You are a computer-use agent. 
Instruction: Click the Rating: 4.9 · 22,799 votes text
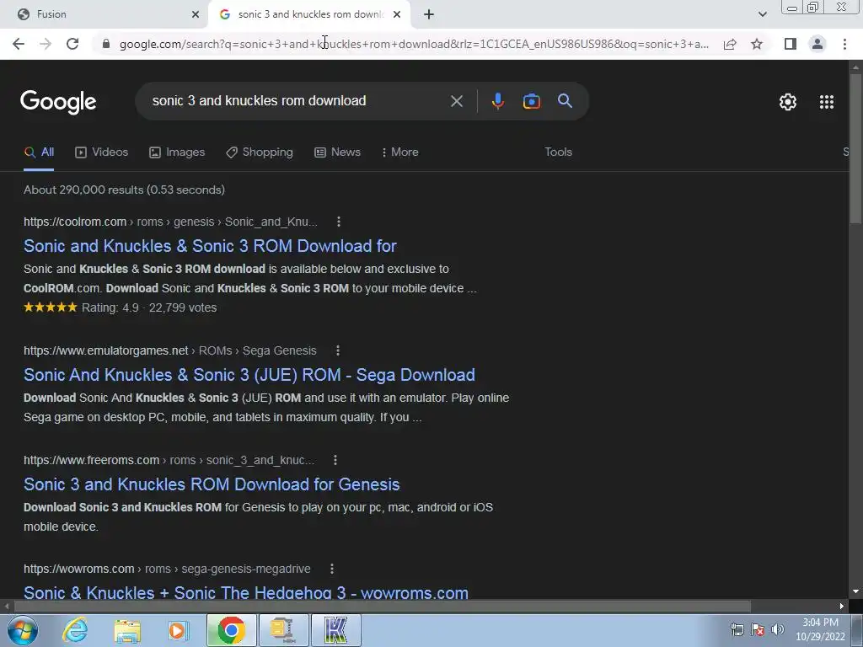(149, 307)
